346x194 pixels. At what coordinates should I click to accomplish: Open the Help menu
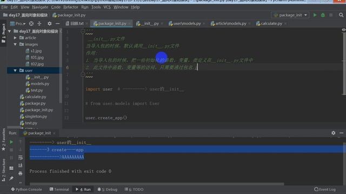135,7
